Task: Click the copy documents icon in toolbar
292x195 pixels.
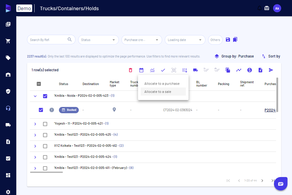Action: click(228, 70)
